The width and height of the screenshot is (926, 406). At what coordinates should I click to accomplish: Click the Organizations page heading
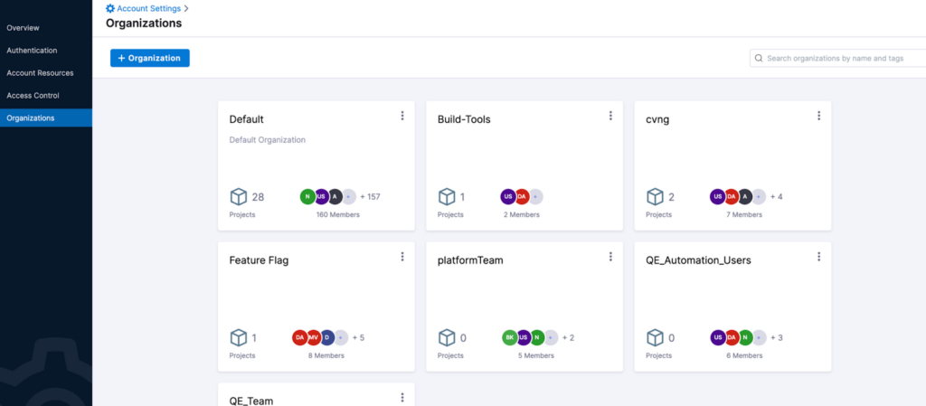[x=144, y=24]
